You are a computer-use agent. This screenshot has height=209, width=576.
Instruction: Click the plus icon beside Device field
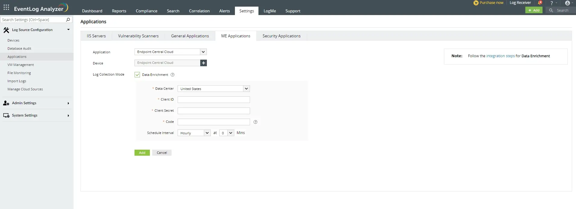204,63
